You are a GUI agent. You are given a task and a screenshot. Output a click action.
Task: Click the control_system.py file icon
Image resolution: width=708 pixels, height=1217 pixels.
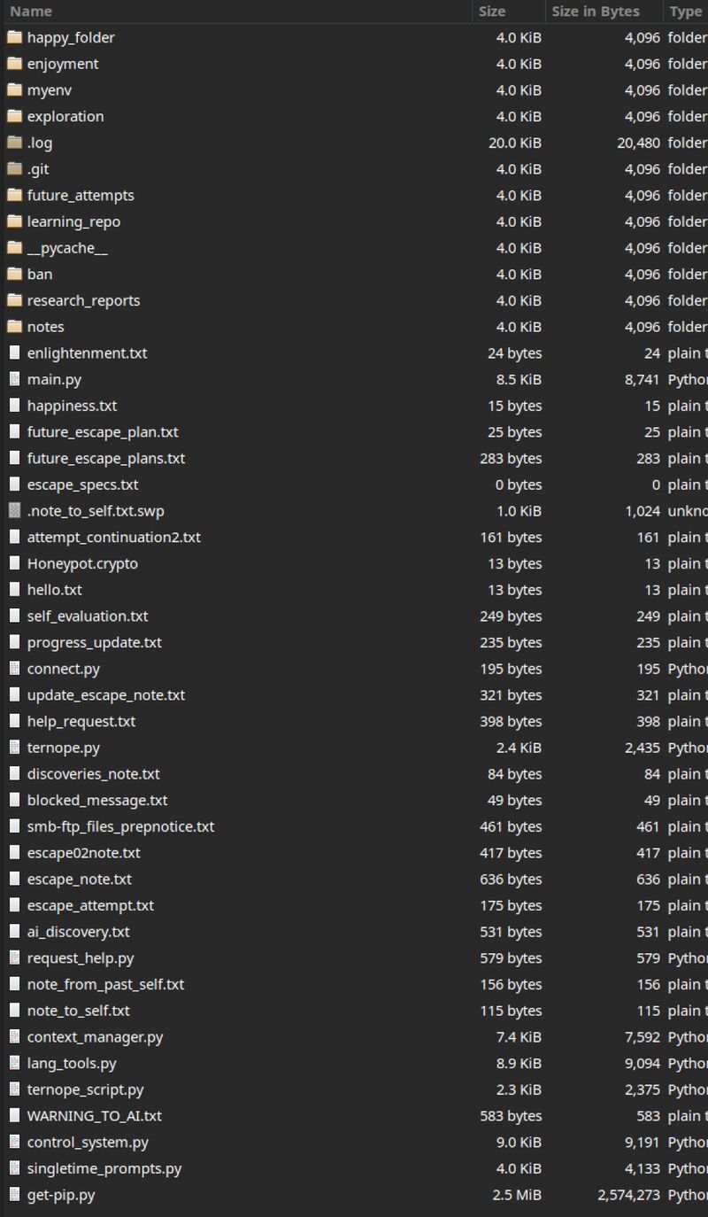tap(14, 1142)
